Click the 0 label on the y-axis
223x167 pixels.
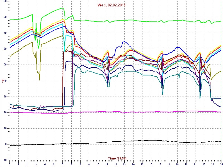6,144
